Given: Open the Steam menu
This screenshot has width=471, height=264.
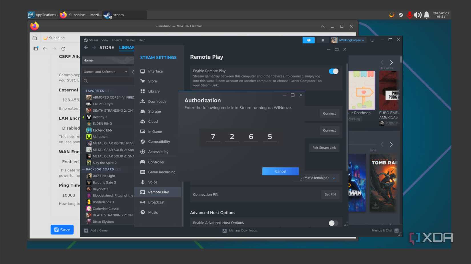Looking at the screenshot, I should (93, 40).
